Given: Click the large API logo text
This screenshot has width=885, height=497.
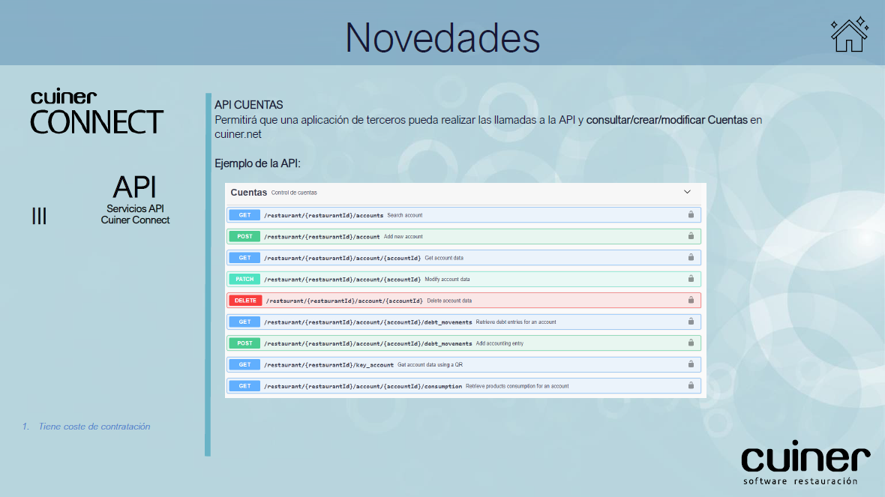Looking at the screenshot, I should coord(134,187).
